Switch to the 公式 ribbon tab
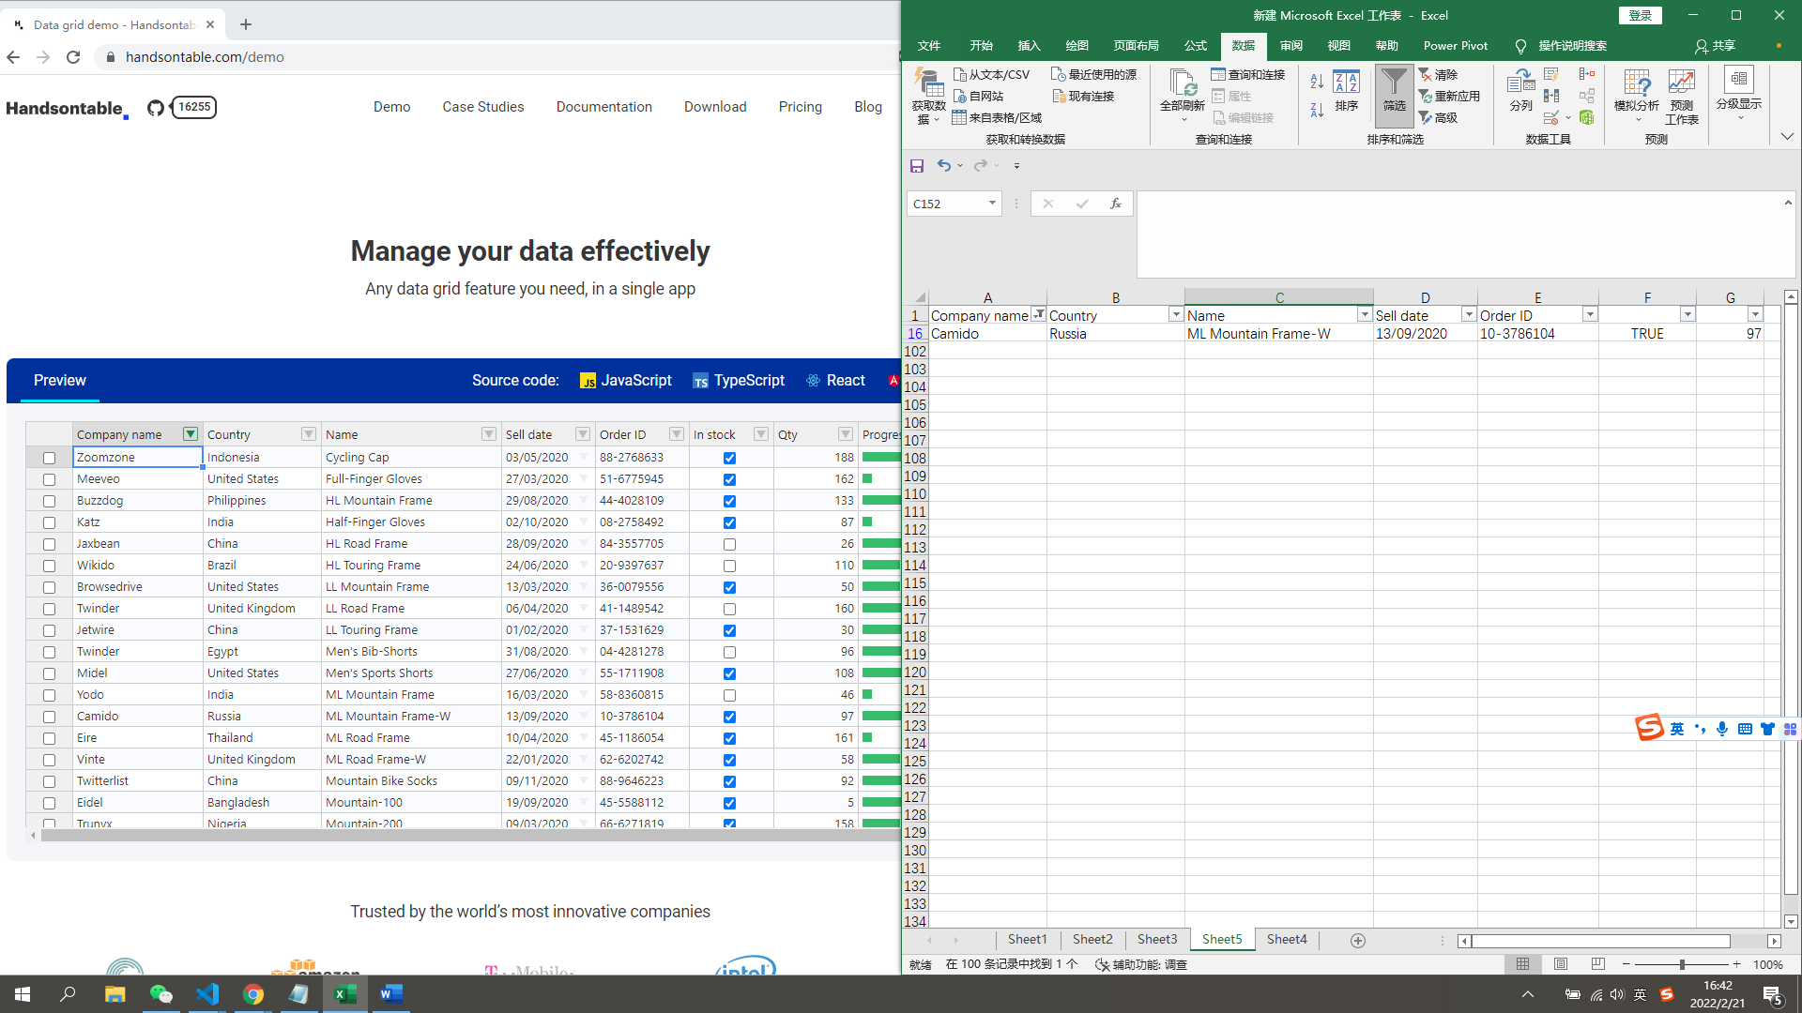Viewport: 1802px width, 1013px height. click(1194, 45)
